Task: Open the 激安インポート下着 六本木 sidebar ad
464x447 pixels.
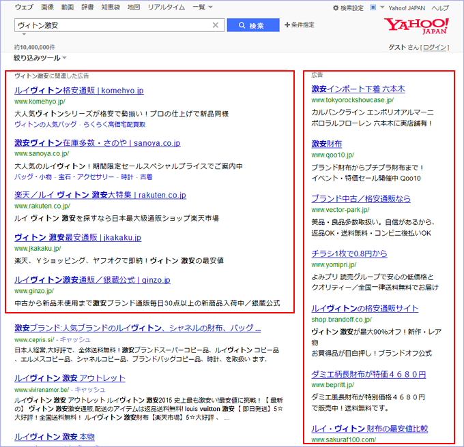Action: point(358,89)
